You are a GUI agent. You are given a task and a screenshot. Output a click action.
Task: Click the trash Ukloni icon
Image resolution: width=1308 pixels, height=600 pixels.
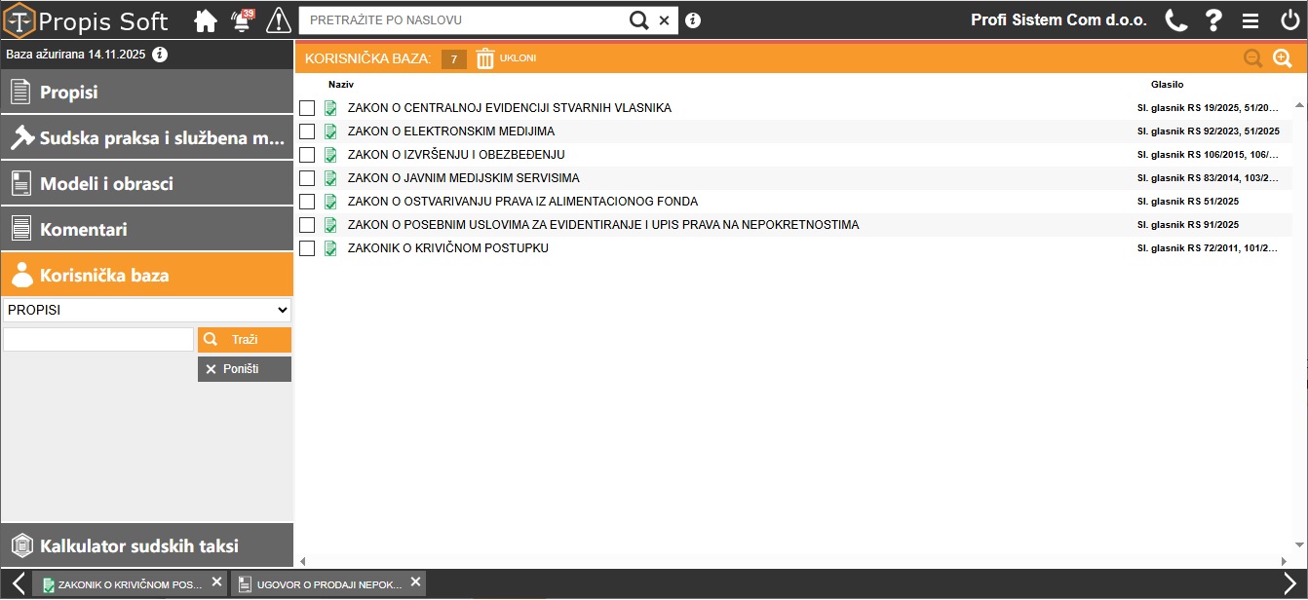click(485, 58)
